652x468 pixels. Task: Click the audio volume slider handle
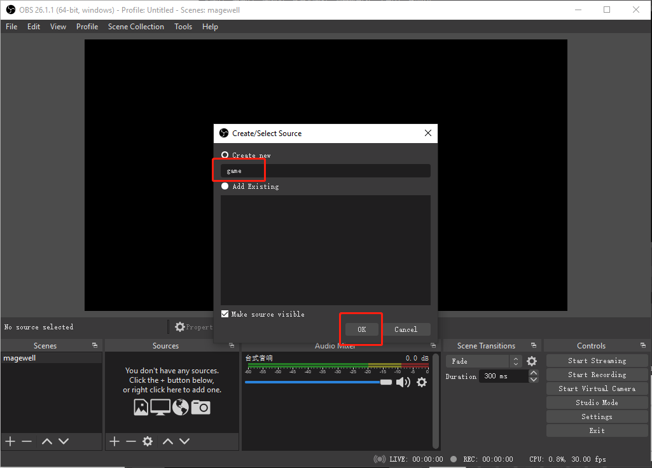386,382
